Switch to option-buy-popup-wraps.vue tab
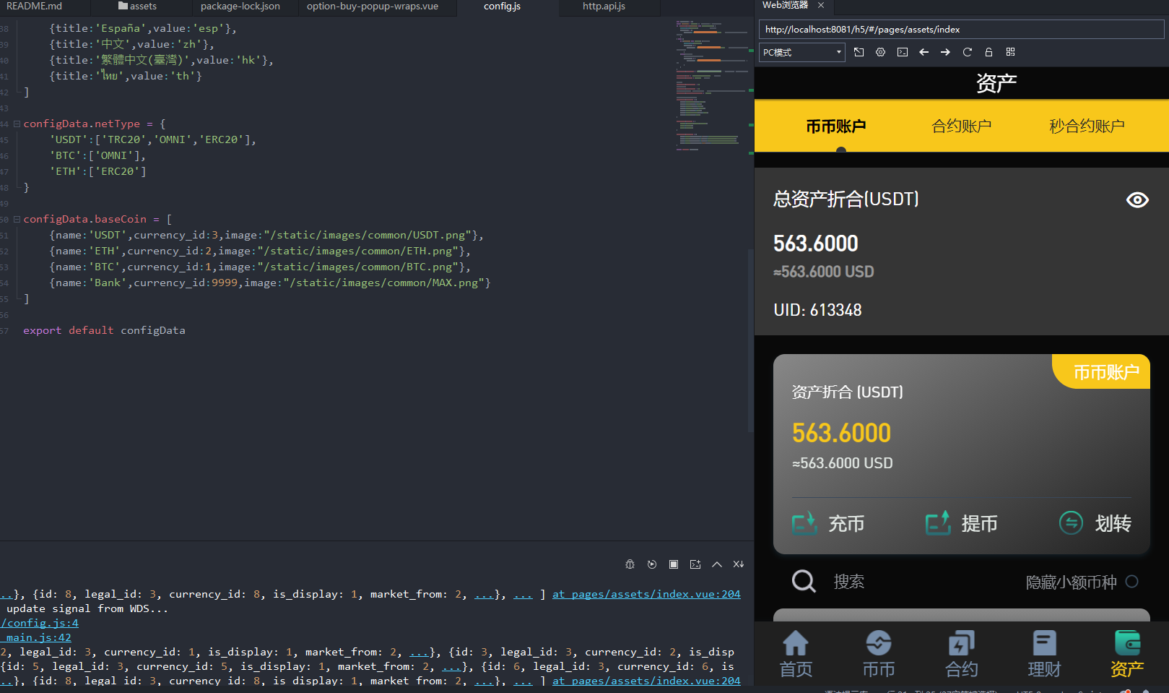 tap(373, 7)
